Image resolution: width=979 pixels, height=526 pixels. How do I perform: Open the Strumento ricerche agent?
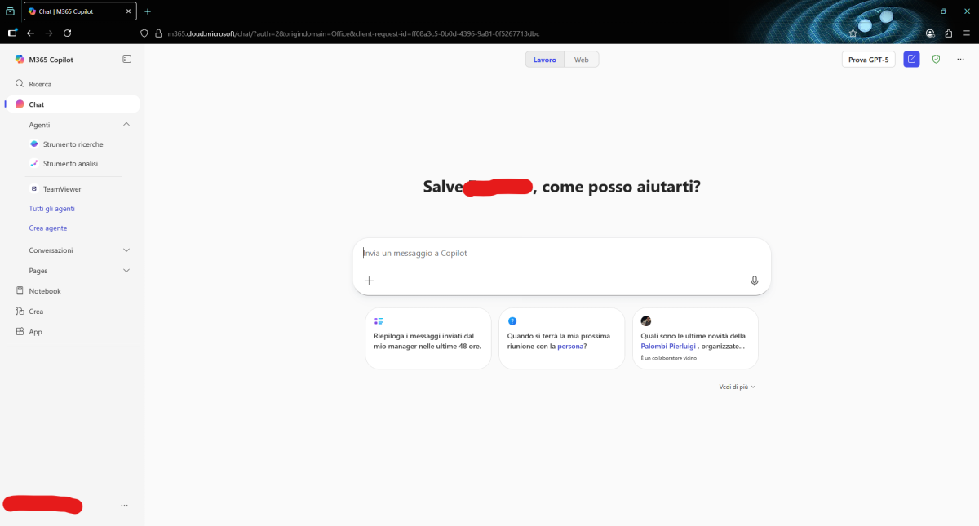pyautogui.click(x=73, y=144)
